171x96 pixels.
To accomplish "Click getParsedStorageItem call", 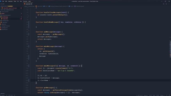I will point(62,90).
